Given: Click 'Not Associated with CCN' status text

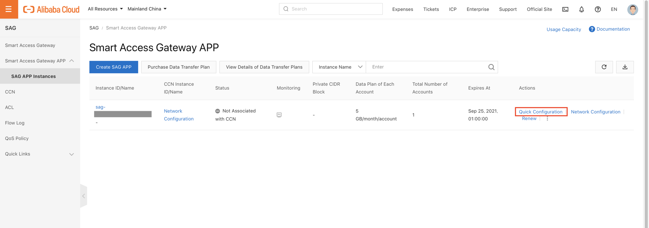Looking at the screenshot, I should [x=235, y=115].
